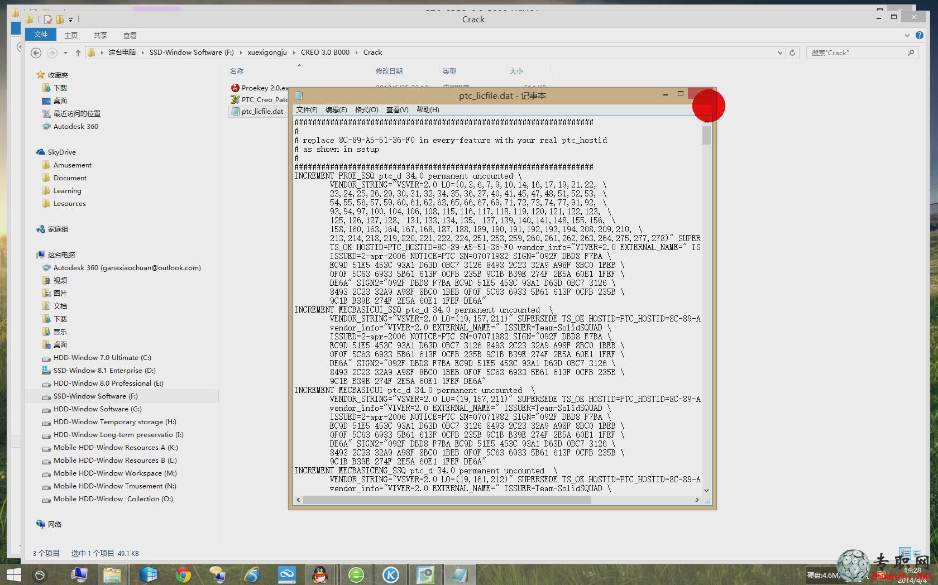Open the Windows Start button
The width and height of the screenshot is (938, 585).
(x=13, y=574)
